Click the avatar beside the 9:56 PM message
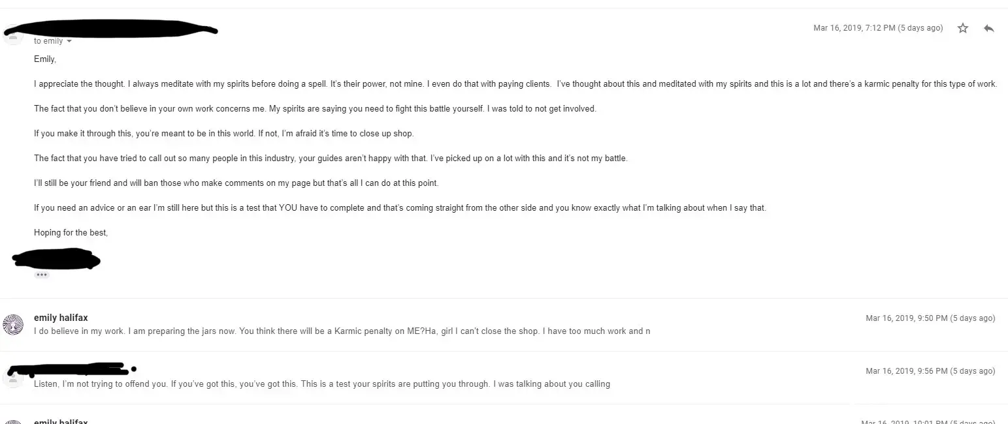This screenshot has width=1008, height=424. point(13,376)
